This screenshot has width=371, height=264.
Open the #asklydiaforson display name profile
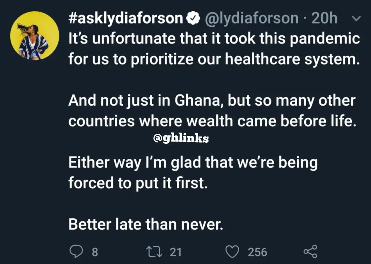click(x=126, y=19)
